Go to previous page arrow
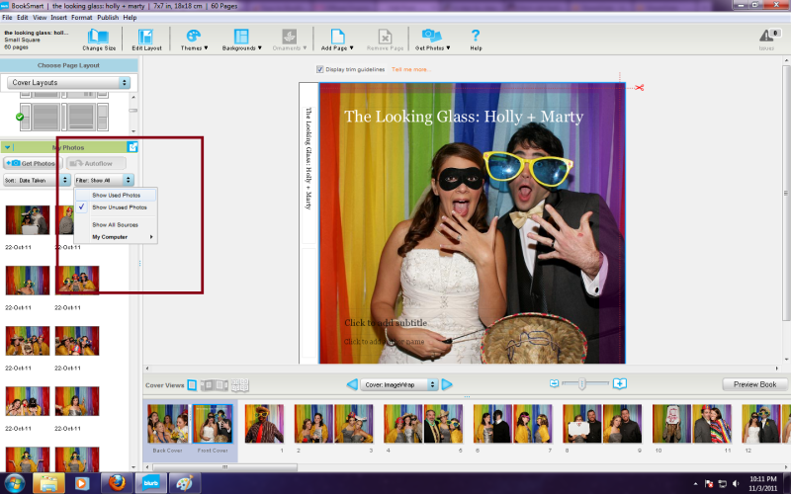791x494 pixels. pyautogui.click(x=352, y=384)
